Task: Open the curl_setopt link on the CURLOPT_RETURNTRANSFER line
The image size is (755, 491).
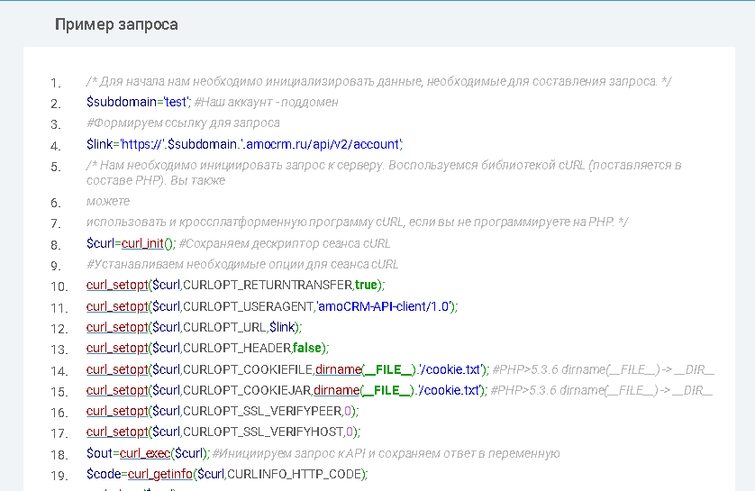Action: [117, 286]
